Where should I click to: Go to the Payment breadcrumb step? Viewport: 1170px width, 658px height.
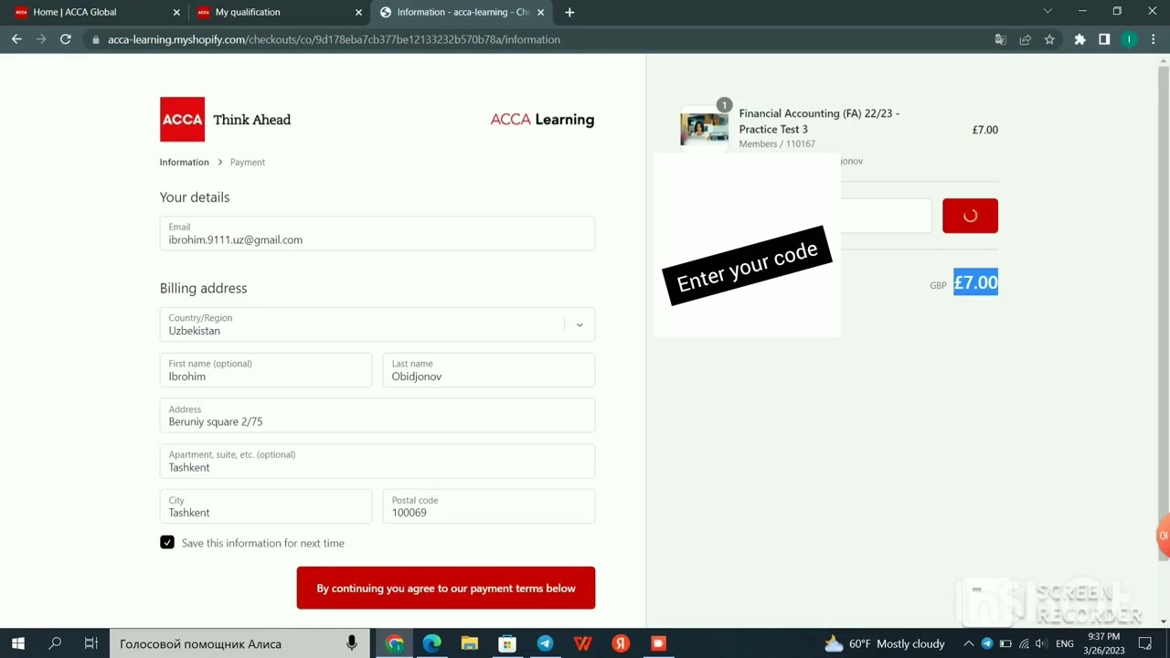[248, 162]
